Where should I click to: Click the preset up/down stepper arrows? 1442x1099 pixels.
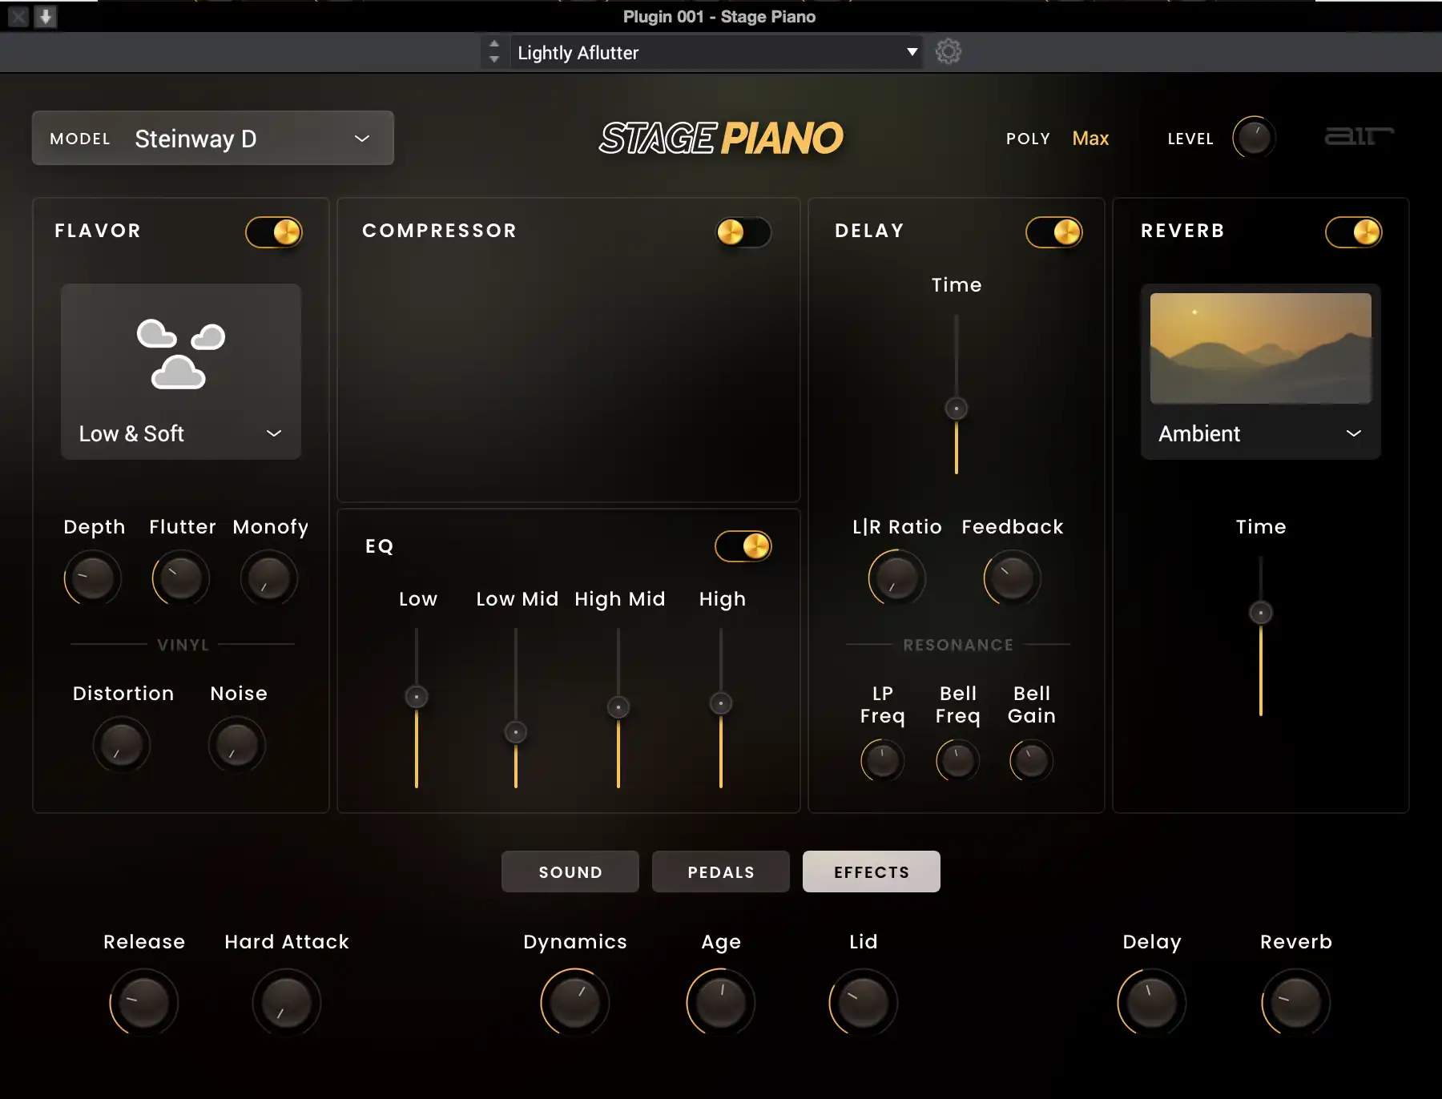click(494, 51)
